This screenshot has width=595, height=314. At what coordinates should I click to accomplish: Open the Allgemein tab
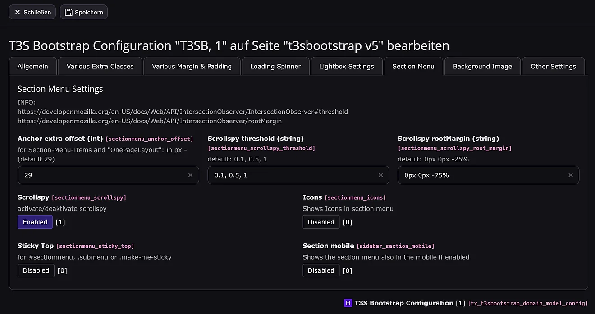[32, 66]
